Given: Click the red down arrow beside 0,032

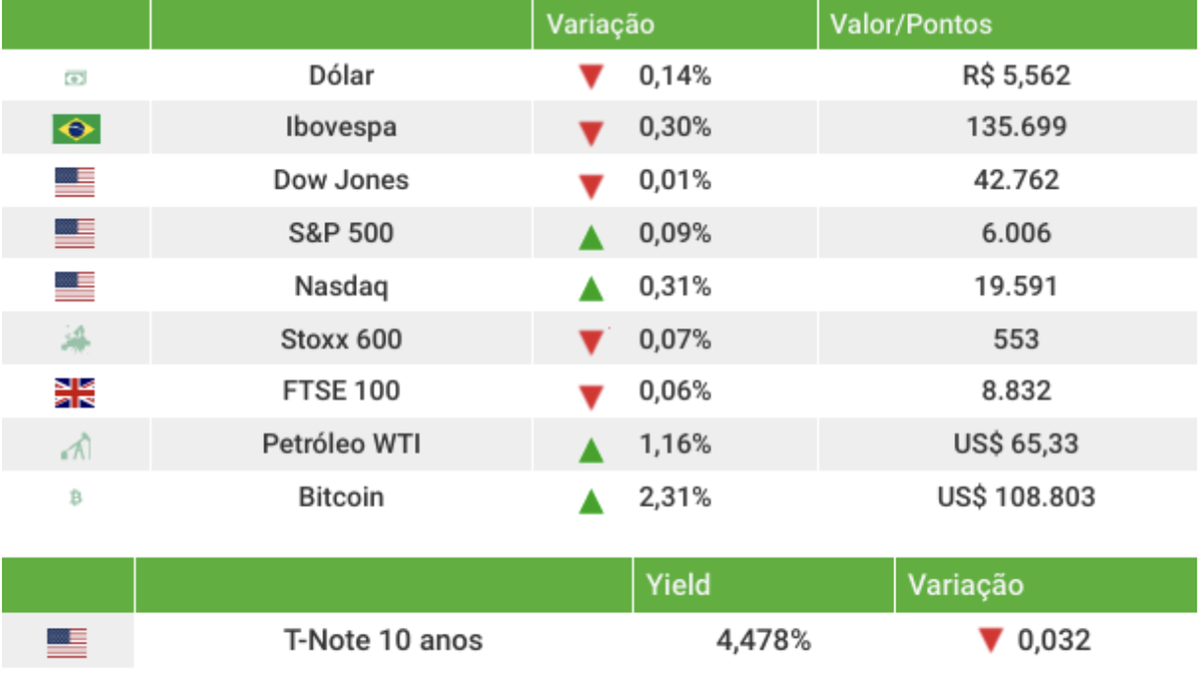Looking at the screenshot, I should (991, 641).
